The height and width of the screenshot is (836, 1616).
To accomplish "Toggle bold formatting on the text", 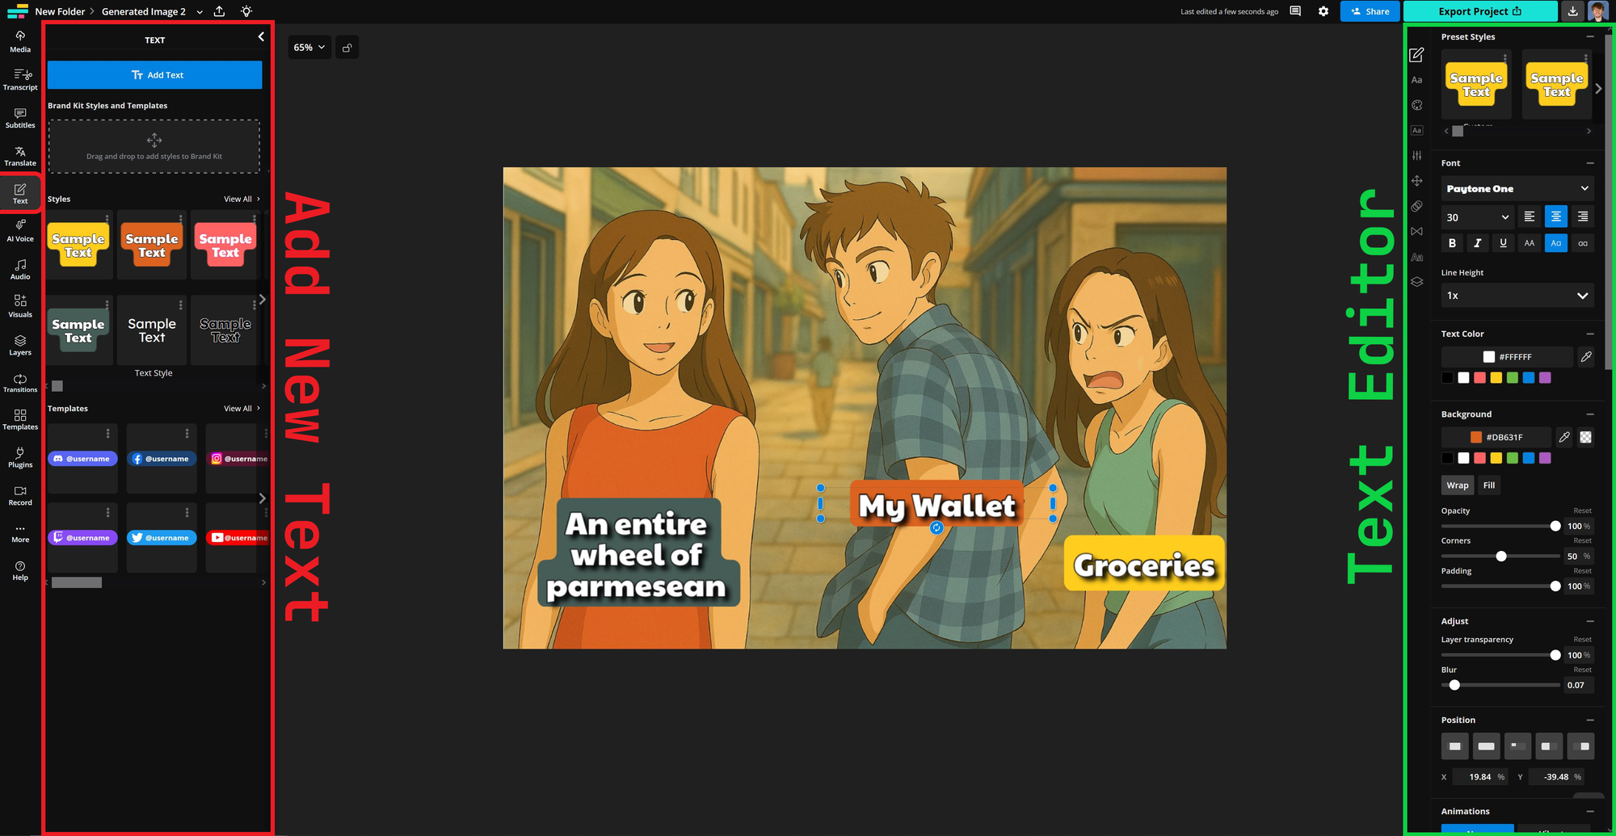I will pos(1452,243).
